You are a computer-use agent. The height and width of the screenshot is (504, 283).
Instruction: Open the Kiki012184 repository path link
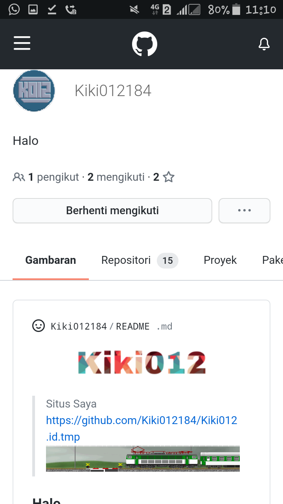79,326
